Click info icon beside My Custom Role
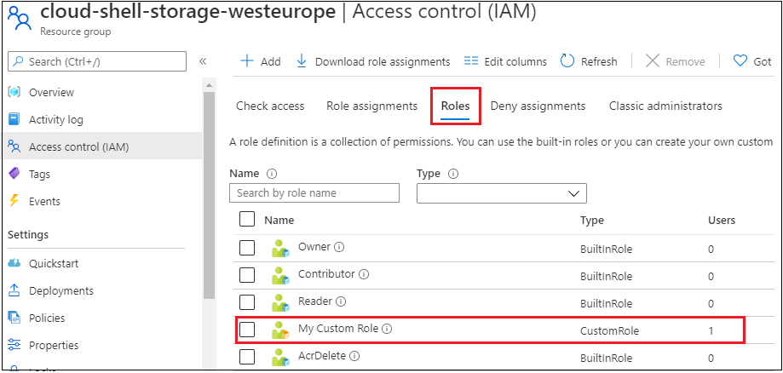 point(387,329)
